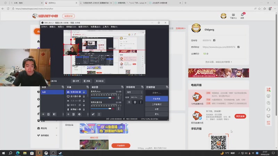The height and width of the screenshot is (156, 278).
Task: Copy the room number 8000976
Action: (214, 40)
